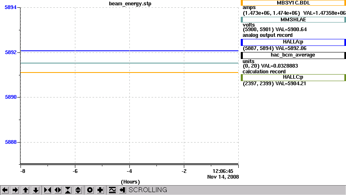Viewport: 346px width, 195px height.
Task: Click the plus icon in the toolbar
Action: click(100, 190)
